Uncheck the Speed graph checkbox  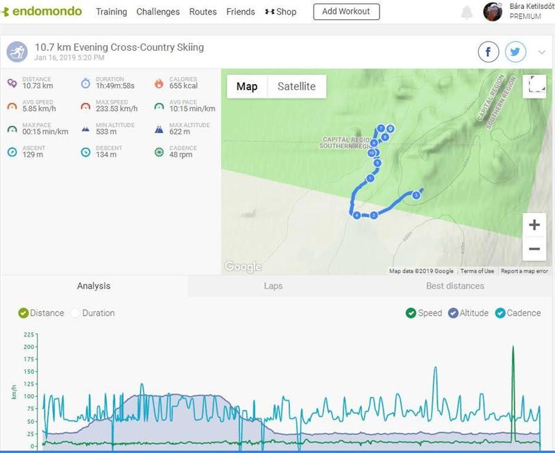coord(411,313)
